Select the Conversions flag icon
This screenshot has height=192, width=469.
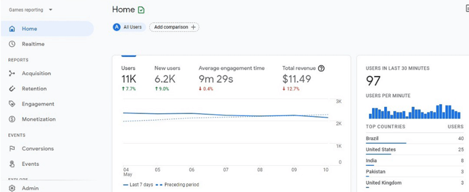pos(12,149)
